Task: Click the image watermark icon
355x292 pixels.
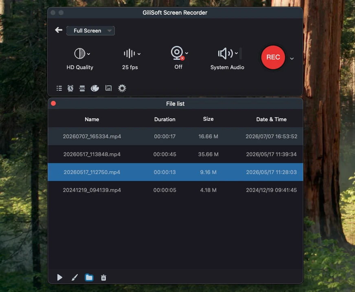Action: pos(108,88)
